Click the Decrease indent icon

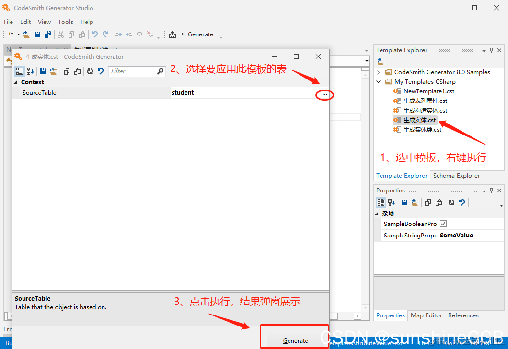118,34
